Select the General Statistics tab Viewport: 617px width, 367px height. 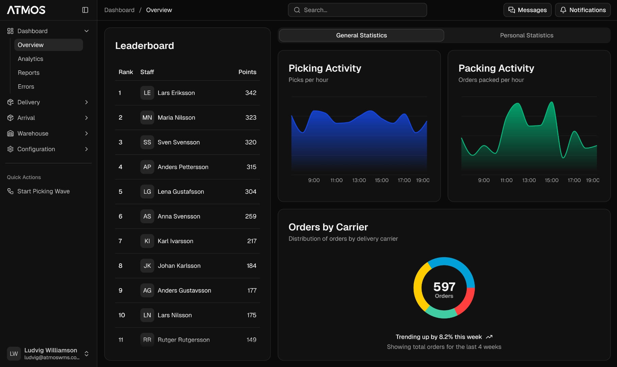tap(361, 35)
